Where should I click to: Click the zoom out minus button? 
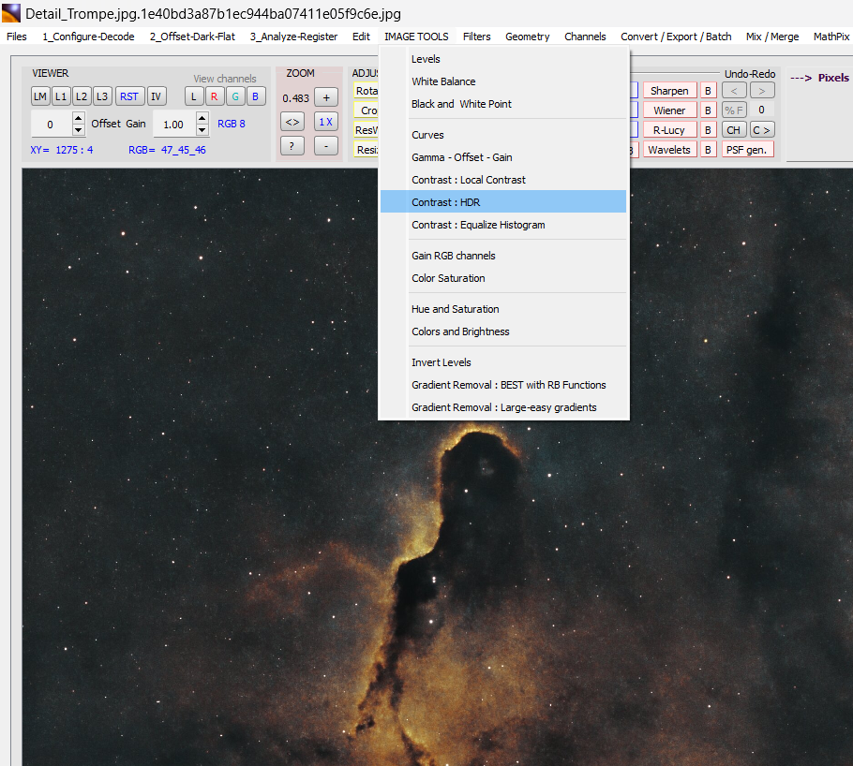pos(326,146)
